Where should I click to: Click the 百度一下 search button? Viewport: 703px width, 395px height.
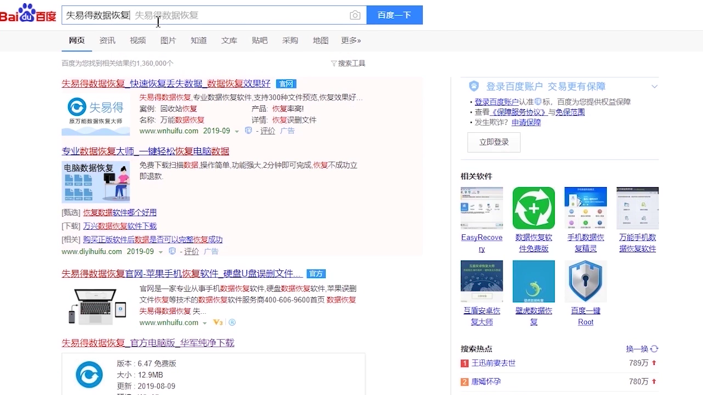tap(394, 15)
